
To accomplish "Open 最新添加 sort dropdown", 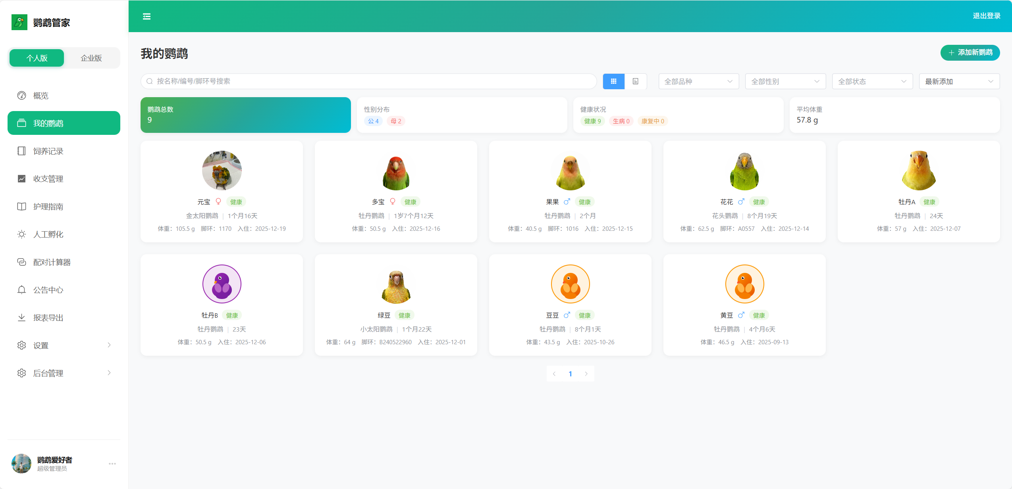I will pos(959,81).
